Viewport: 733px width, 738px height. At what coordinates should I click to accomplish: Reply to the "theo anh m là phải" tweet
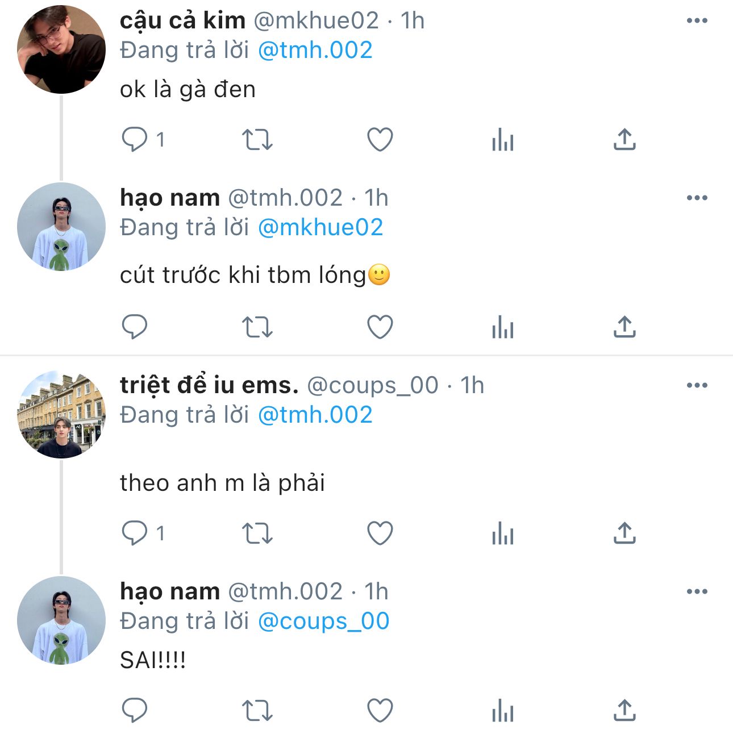(135, 533)
